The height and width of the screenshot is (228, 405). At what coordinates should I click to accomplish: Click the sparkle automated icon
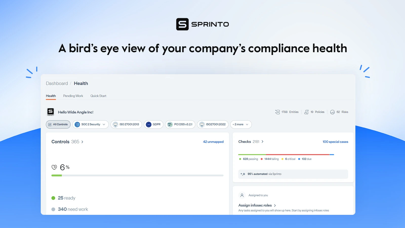[x=243, y=174]
